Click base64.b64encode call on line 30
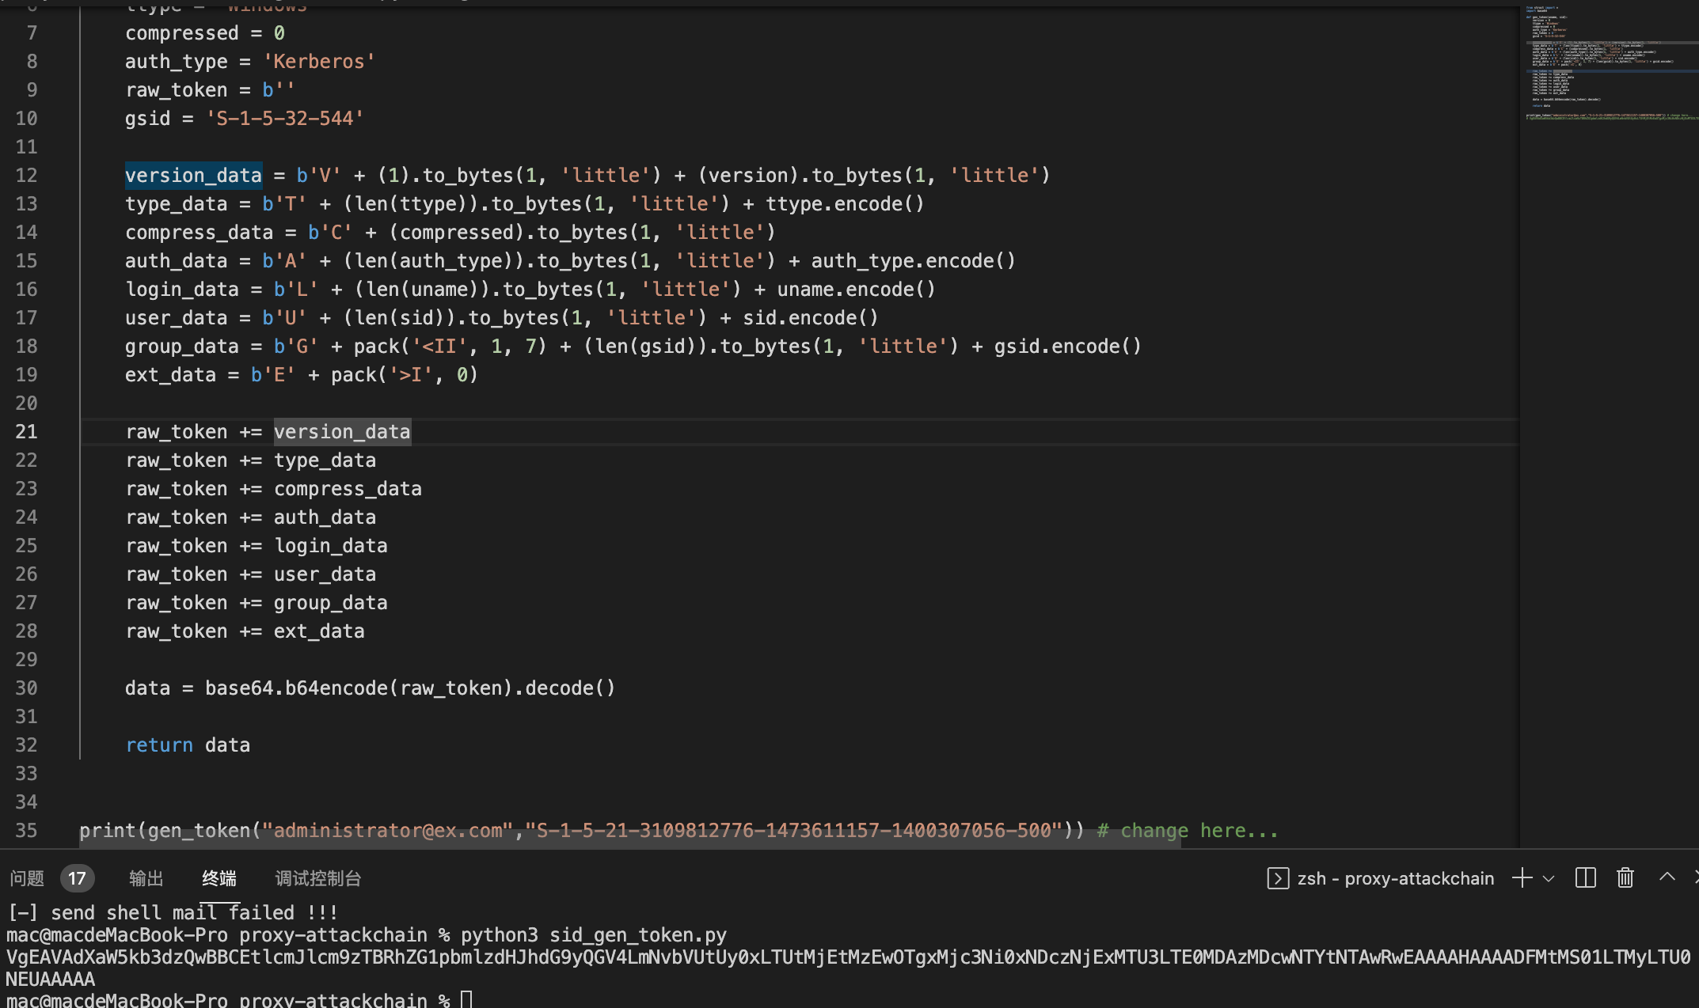 (x=296, y=688)
